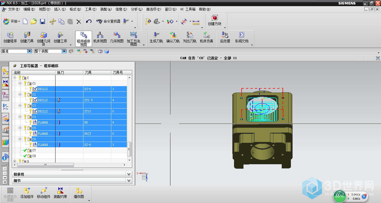381x203 pixels.
Task: Click the 换刀 column header
Action: (69, 72)
